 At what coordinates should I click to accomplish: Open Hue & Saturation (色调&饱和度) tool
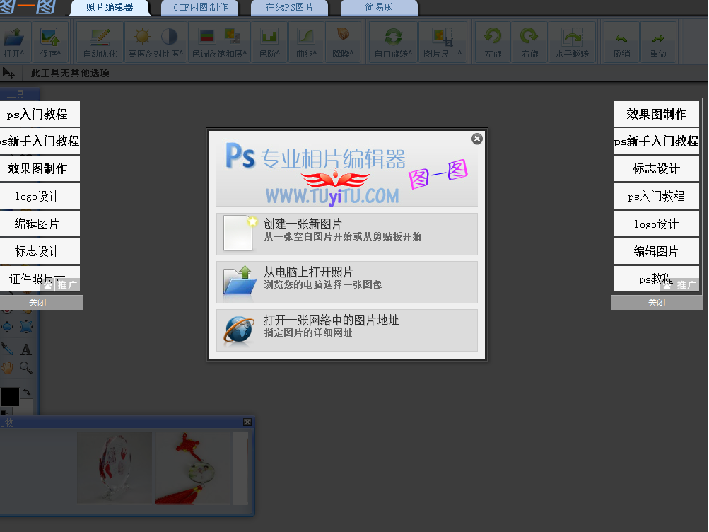219,42
